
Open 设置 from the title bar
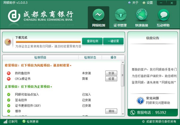tap(150, 3)
